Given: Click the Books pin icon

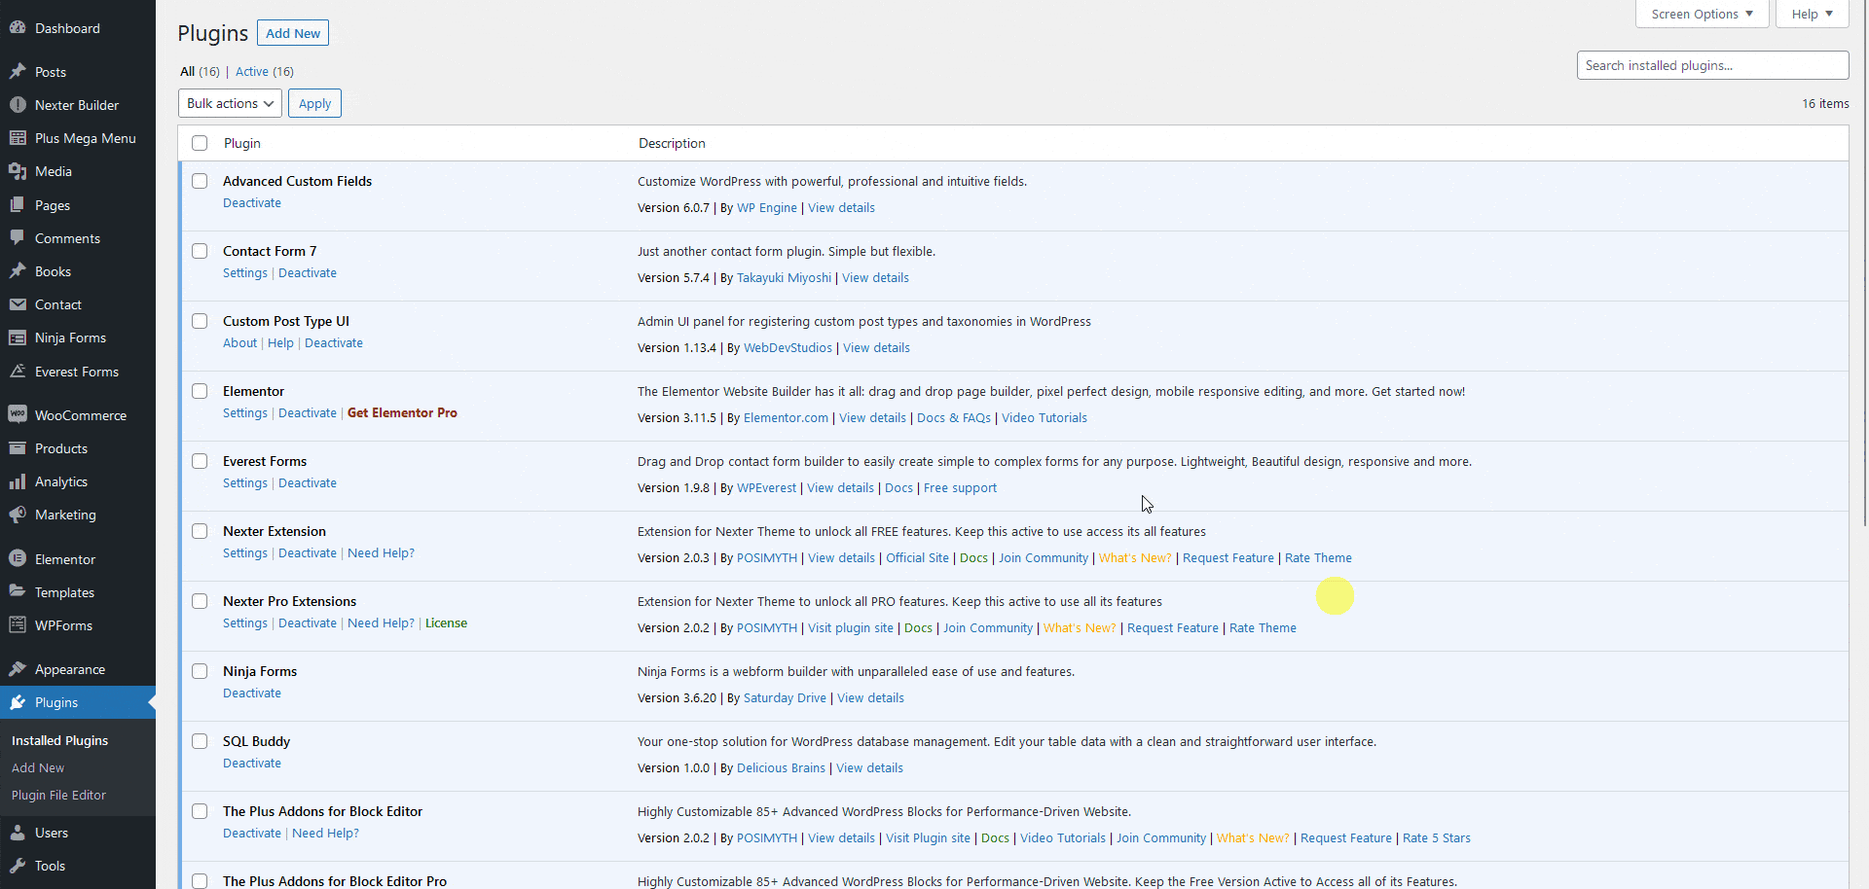Looking at the screenshot, I should pos(18,271).
